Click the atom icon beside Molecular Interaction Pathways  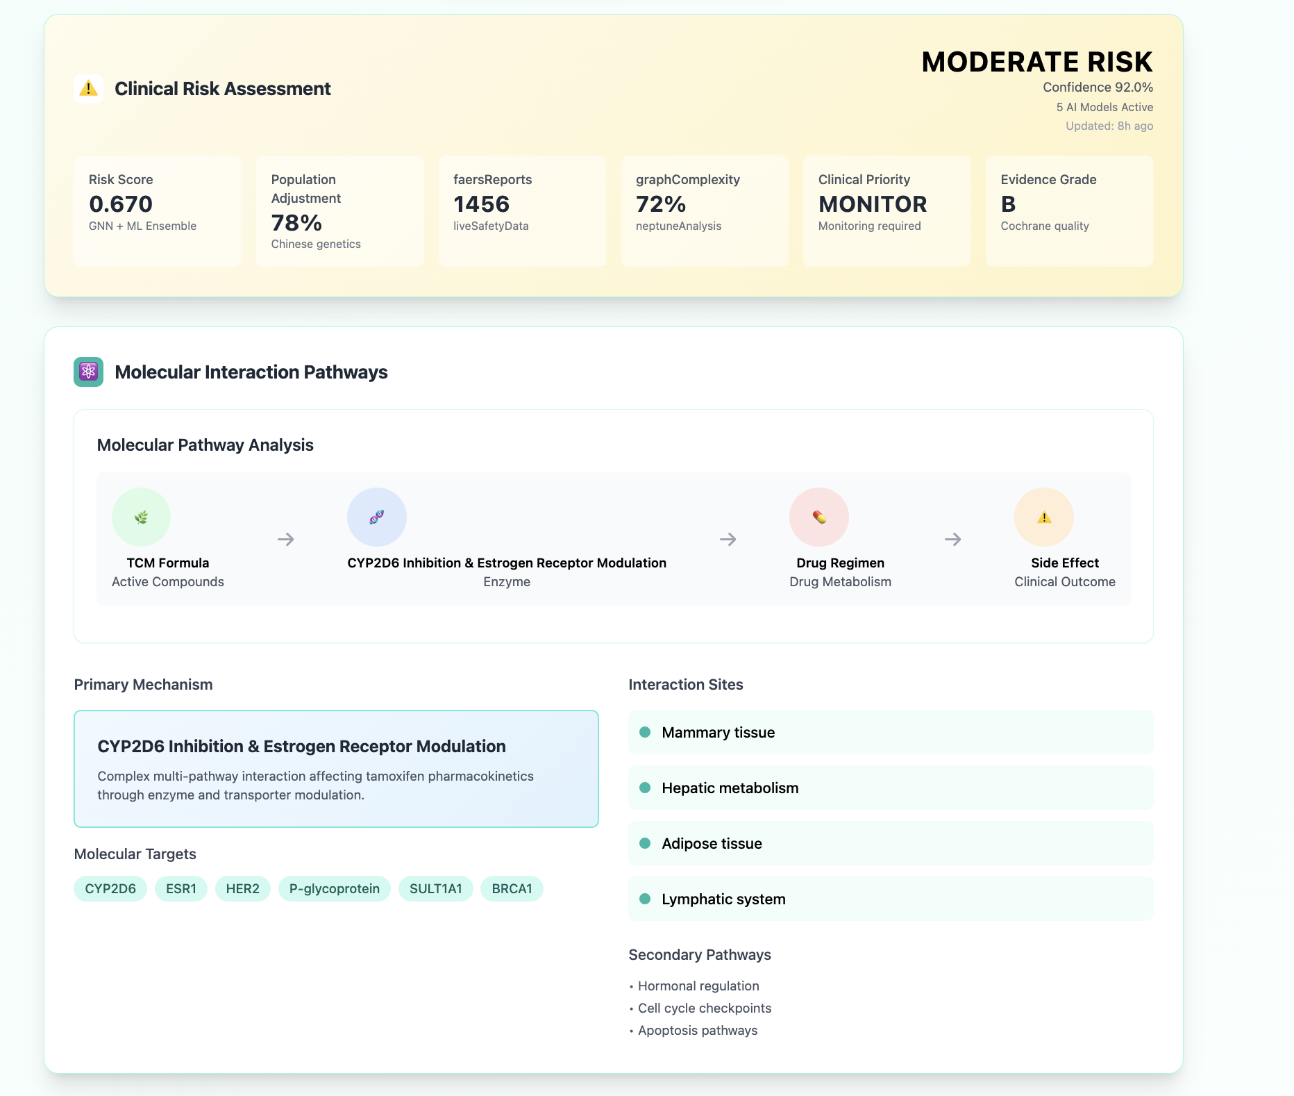[x=88, y=372]
